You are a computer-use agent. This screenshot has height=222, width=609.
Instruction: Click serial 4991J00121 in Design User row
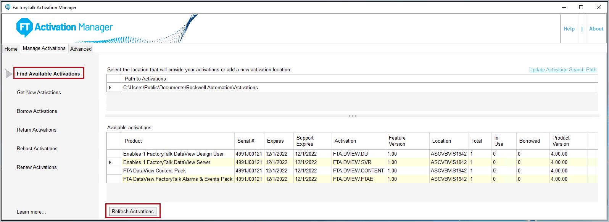[x=249, y=154]
